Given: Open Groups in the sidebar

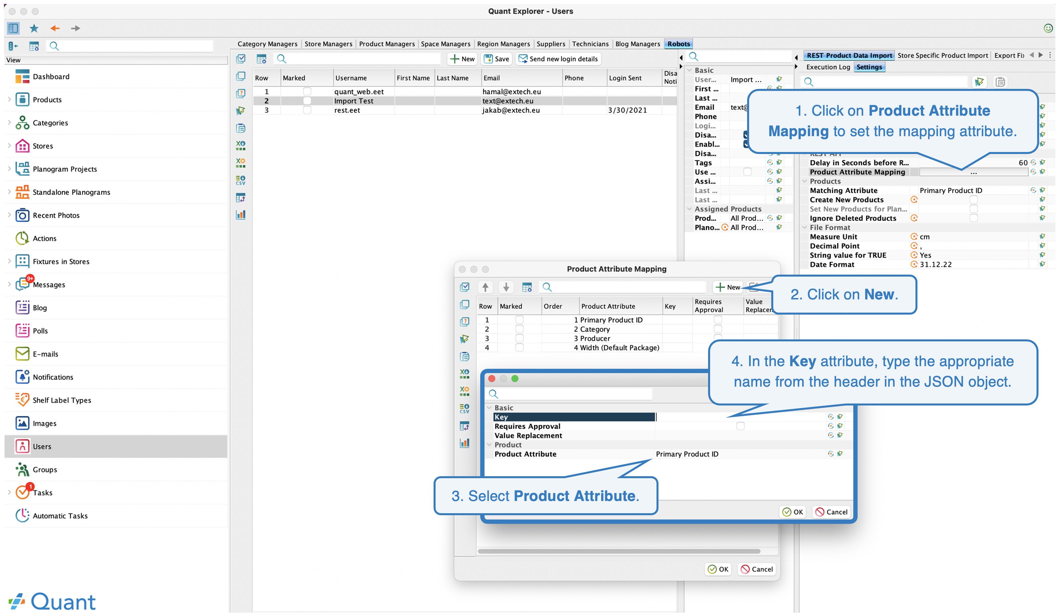Looking at the screenshot, I should click(45, 469).
